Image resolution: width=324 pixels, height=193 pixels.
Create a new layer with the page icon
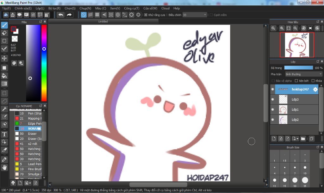point(274,139)
